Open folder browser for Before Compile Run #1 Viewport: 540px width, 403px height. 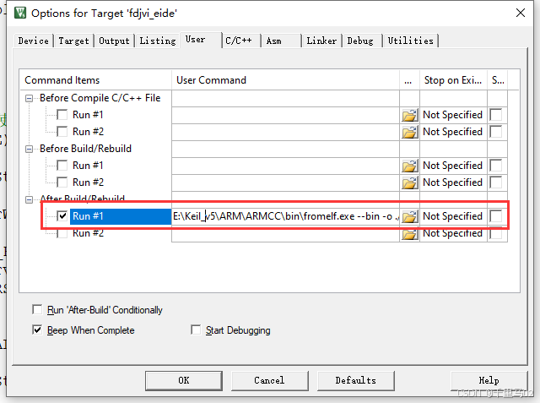[x=409, y=115]
